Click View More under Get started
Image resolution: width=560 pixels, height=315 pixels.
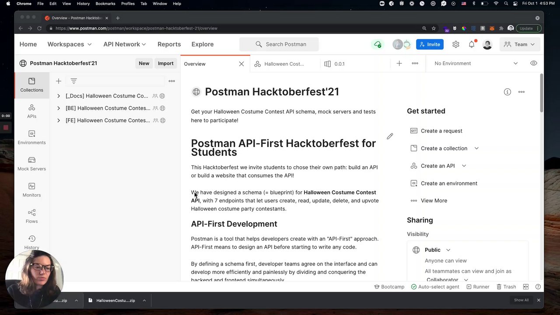click(x=434, y=201)
